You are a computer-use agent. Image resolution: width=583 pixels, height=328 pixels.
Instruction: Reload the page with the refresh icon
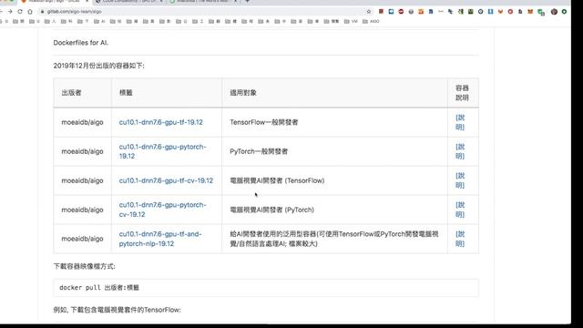tap(20, 12)
